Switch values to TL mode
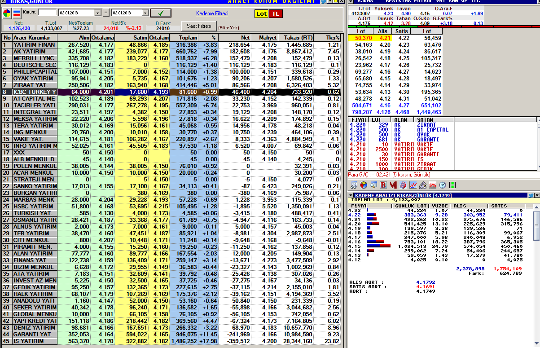 275,13
